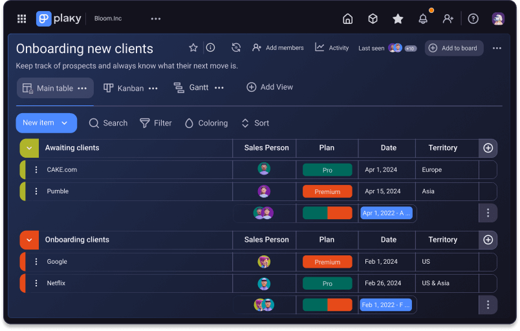Open the Netflix row menu dots
Image resolution: width=520 pixels, height=331 pixels.
(36, 283)
